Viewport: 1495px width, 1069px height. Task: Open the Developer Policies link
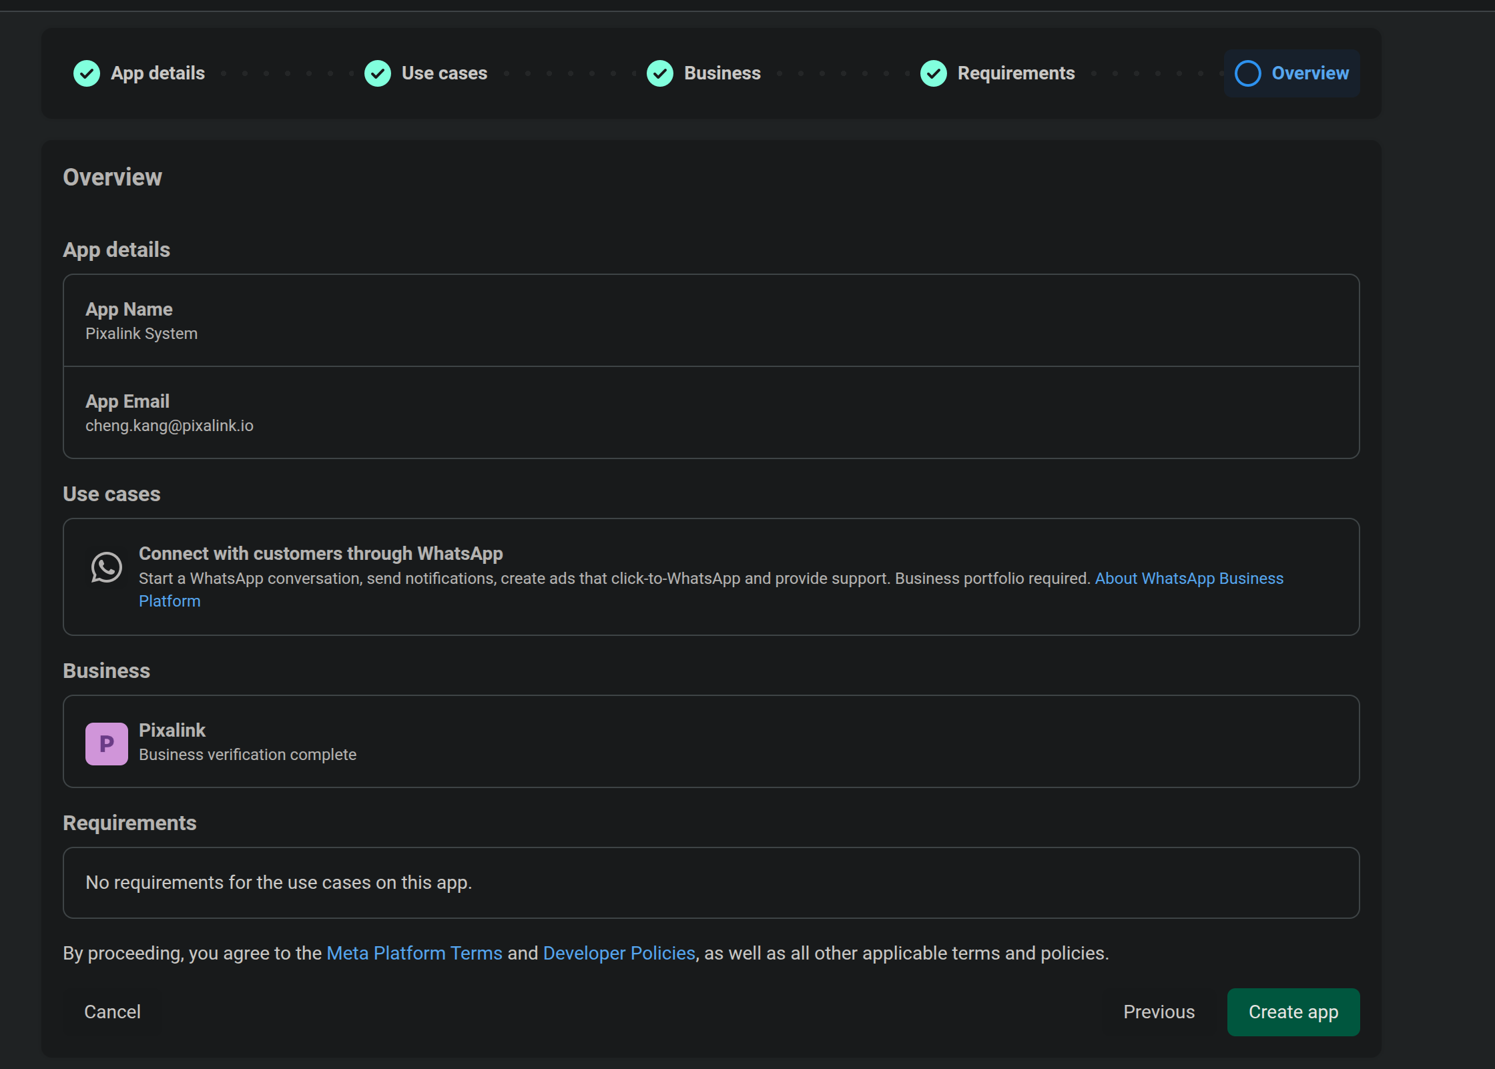[619, 953]
